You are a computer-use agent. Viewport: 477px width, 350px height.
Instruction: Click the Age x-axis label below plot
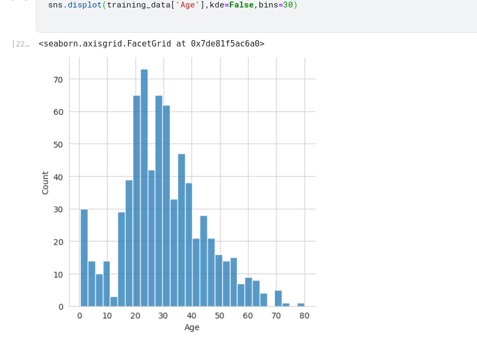pyautogui.click(x=191, y=328)
